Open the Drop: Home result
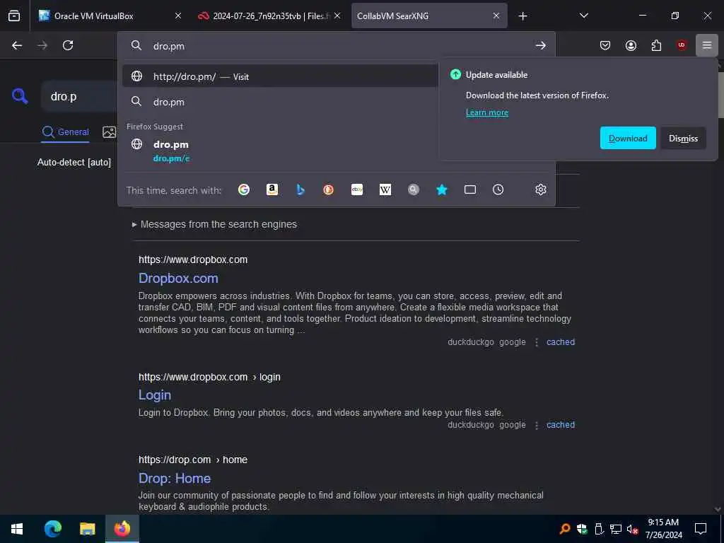The width and height of the screenshot is (724, 543). [175, 478]
